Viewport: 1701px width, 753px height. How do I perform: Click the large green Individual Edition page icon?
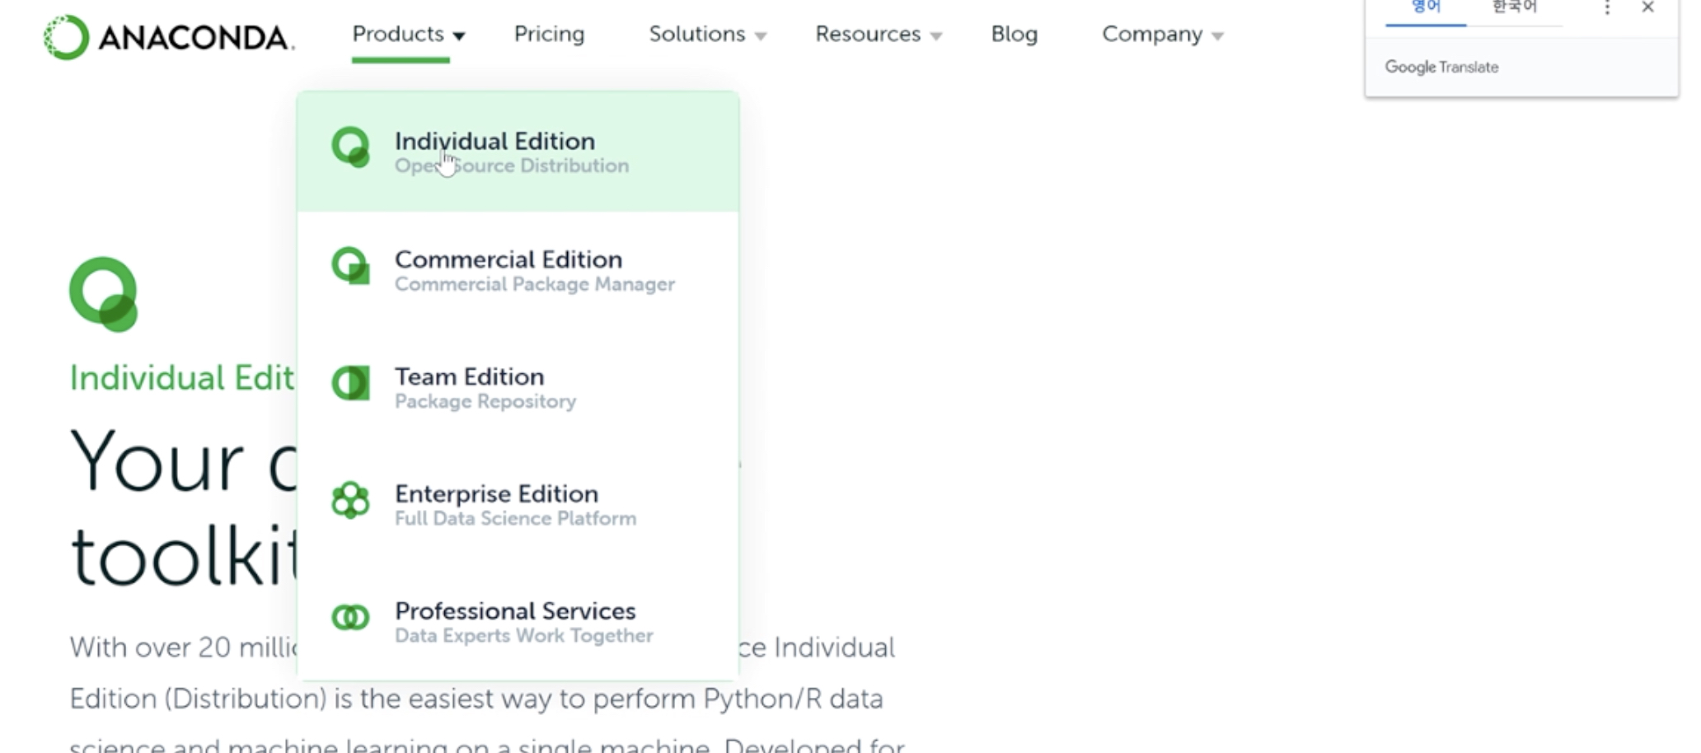coord(103,294)
